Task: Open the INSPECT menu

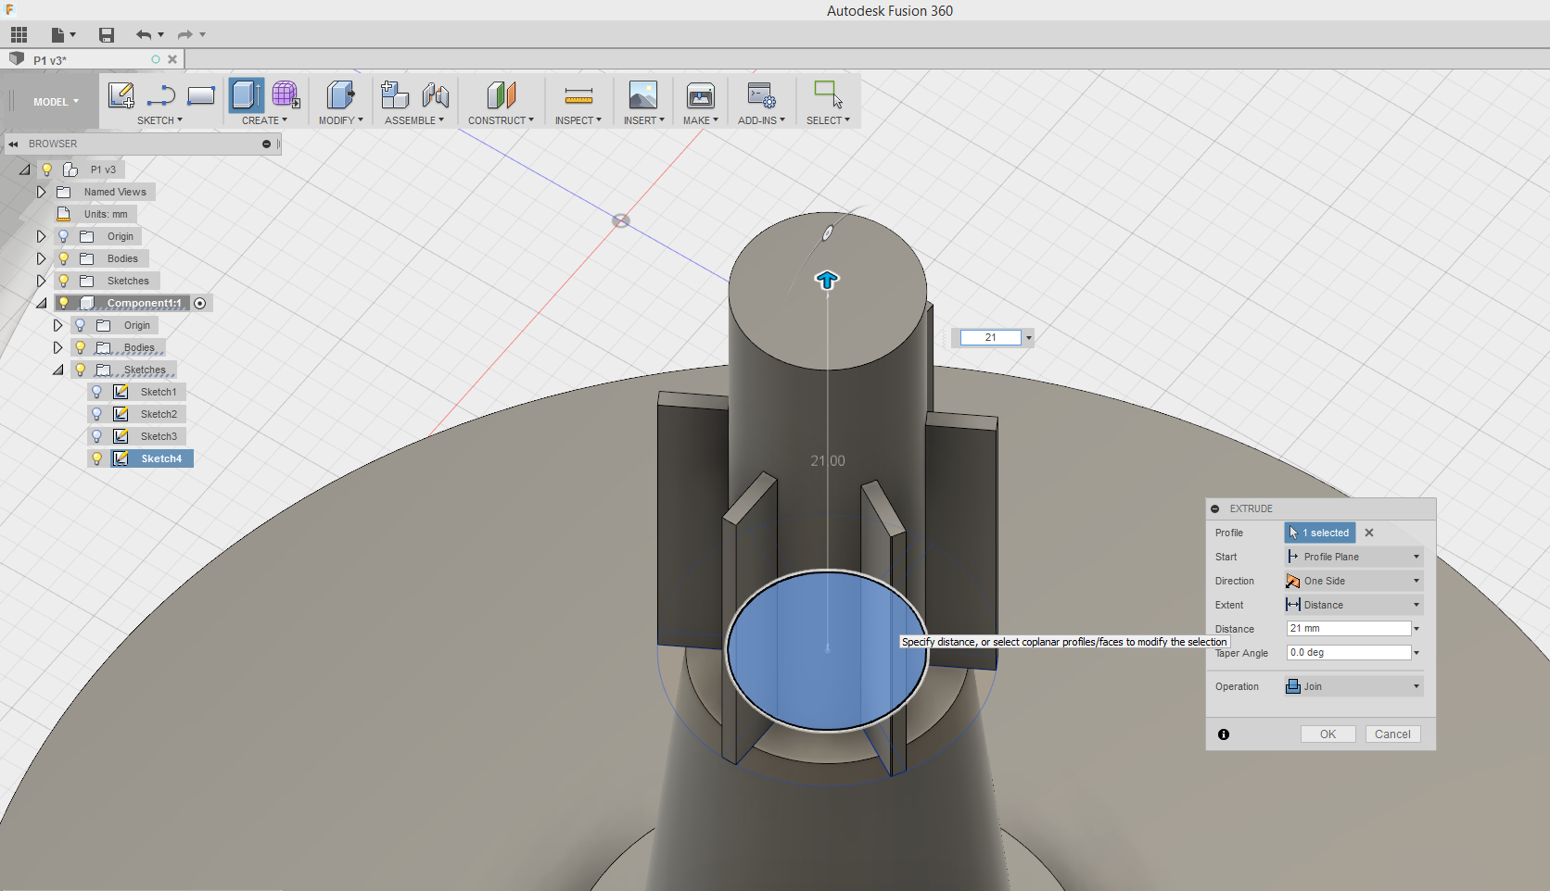Action: pyautogui.click(x=578, y=120)
